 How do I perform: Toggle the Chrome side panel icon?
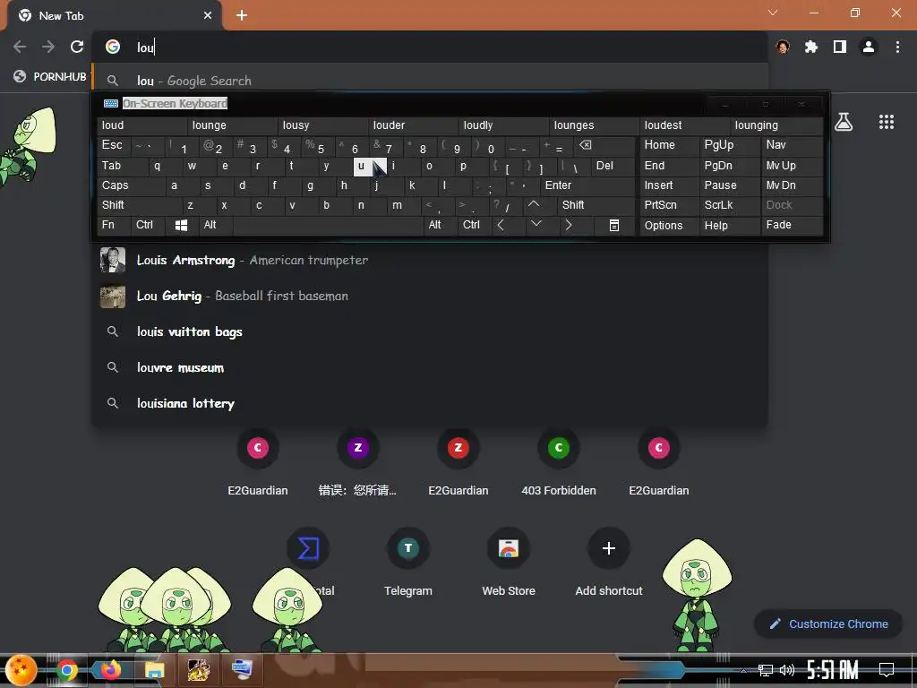coord(840,47)
